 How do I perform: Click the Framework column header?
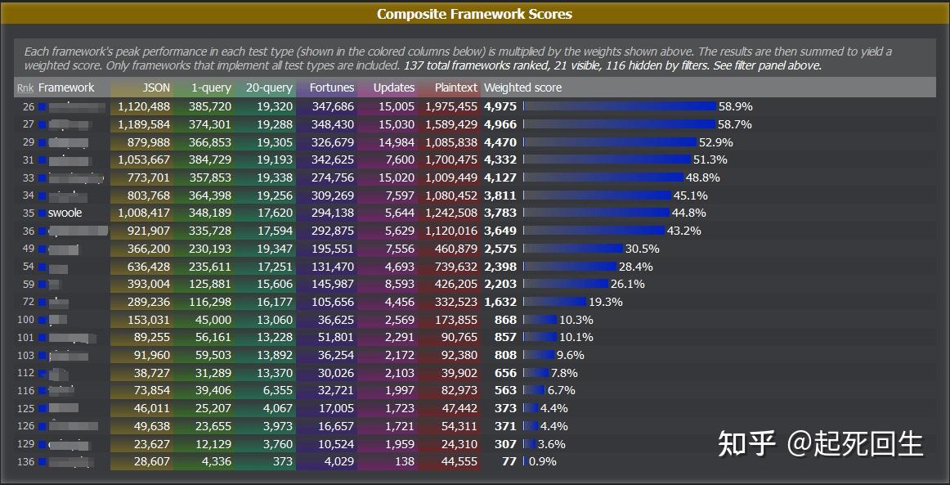pos(66,88)
